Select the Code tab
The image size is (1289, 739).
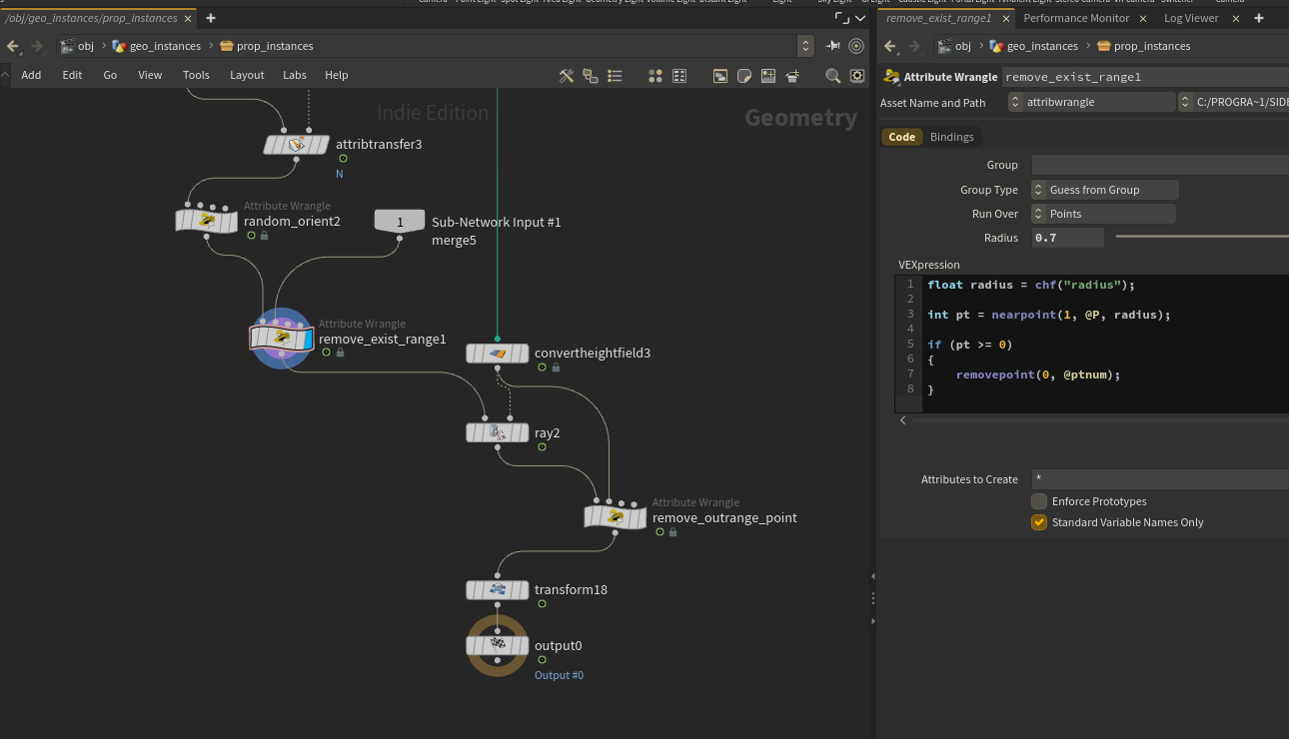[902, 137]
